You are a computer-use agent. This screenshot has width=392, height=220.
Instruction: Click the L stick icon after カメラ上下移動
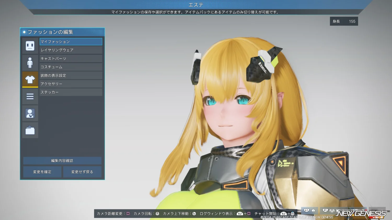[x=194, y=213]
